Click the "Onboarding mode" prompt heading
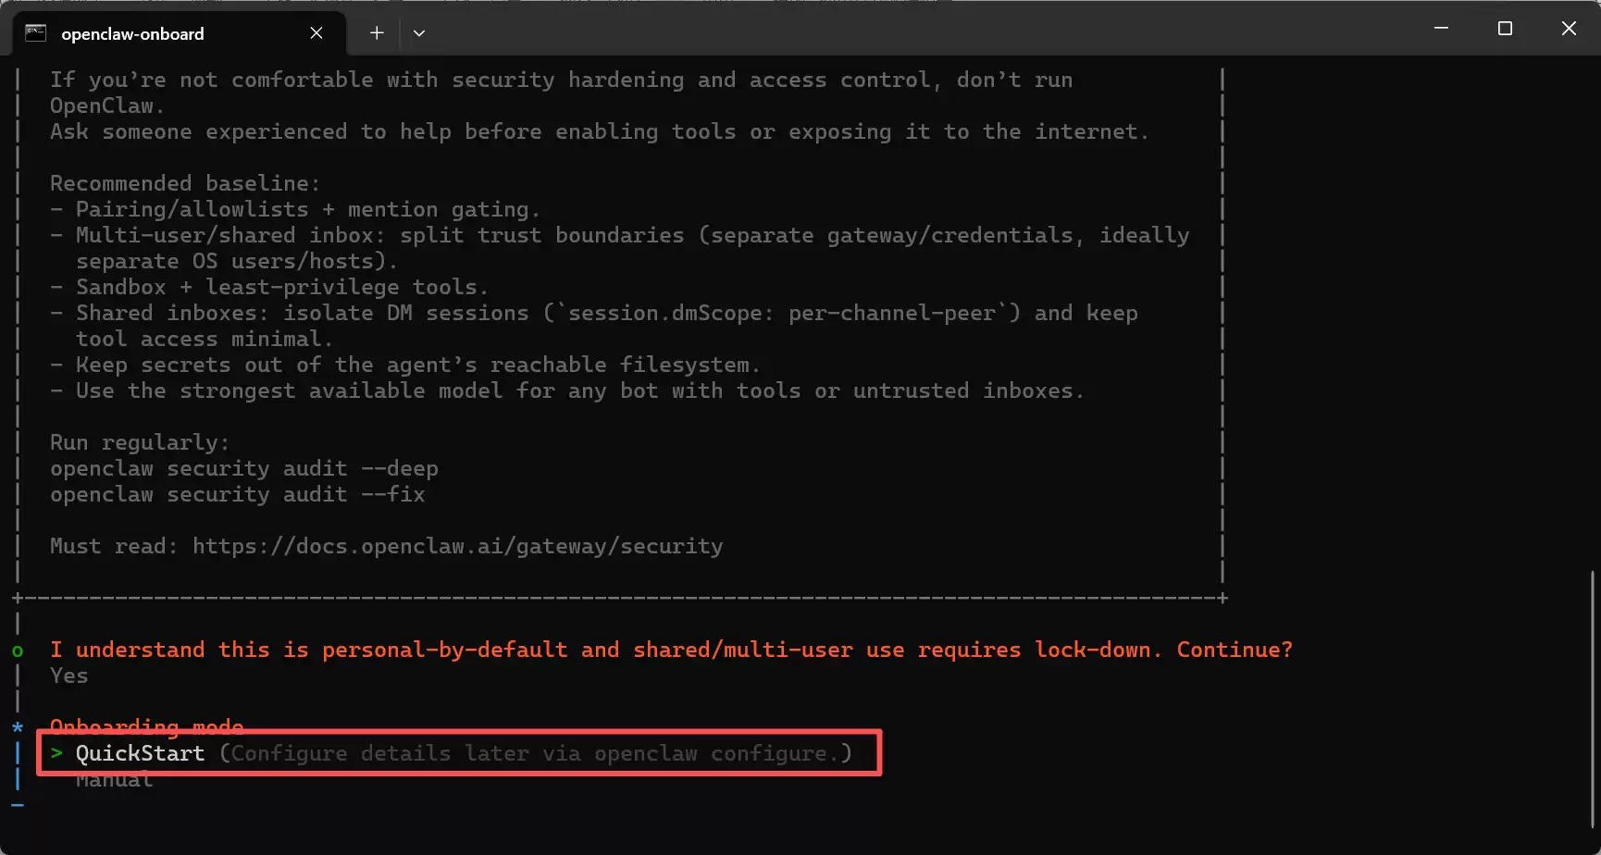Image resolution: width=1601 pixels, height=855 pixels. coord(146,725)
